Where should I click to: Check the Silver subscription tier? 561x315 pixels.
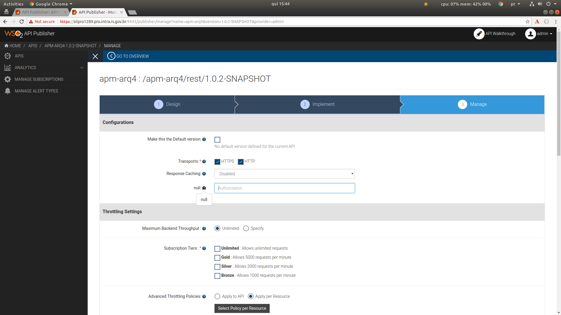tap(217, 267)
